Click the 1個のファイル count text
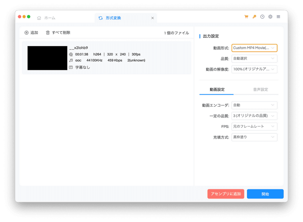The width and height of the screenshot is (303, 222). pyautogui.click(x=176, y=33)
